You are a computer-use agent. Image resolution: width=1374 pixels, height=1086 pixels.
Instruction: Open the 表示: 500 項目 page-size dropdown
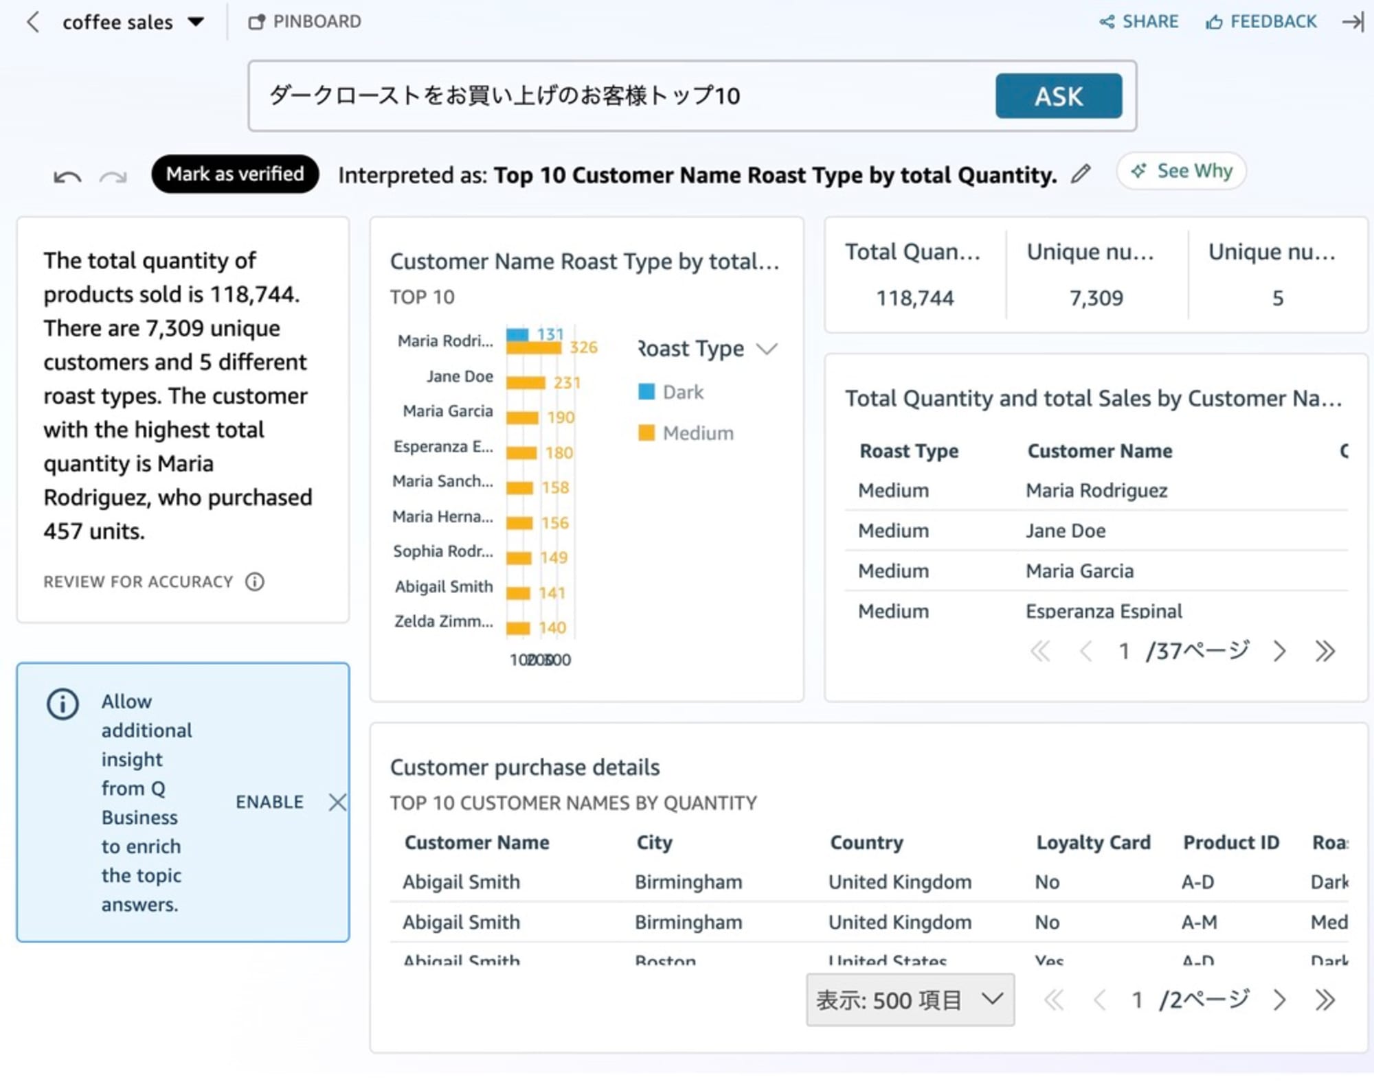910,1000
